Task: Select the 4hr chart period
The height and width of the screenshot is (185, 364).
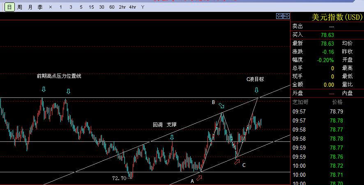Action: tap(133, 7)
